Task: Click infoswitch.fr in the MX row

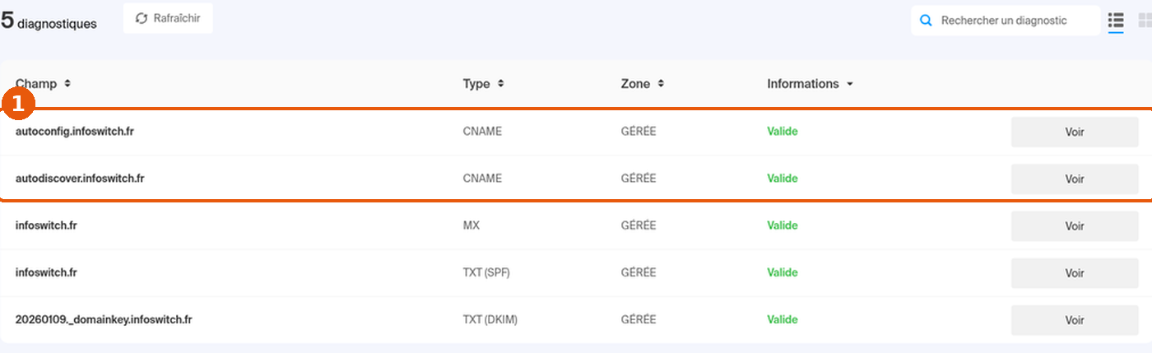Action: pyautogui.click(x=46, y=225)
